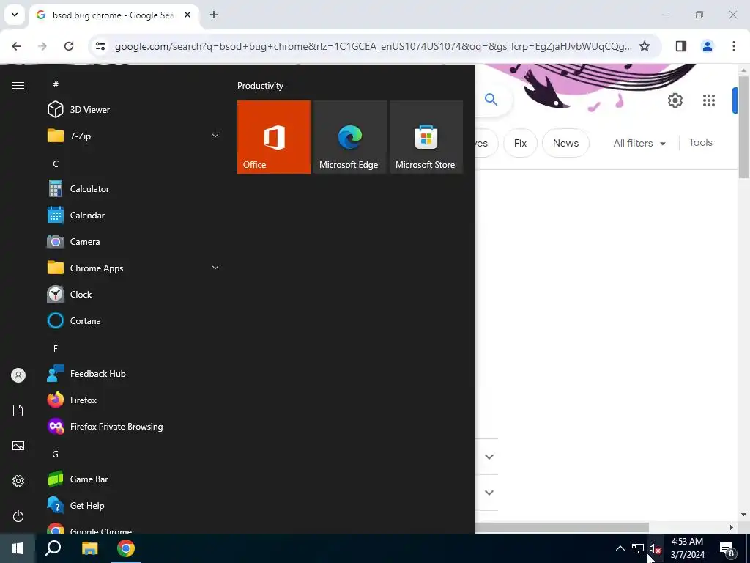
Task: Open File Explorer from taskbar
Action: tap(89, 548)
